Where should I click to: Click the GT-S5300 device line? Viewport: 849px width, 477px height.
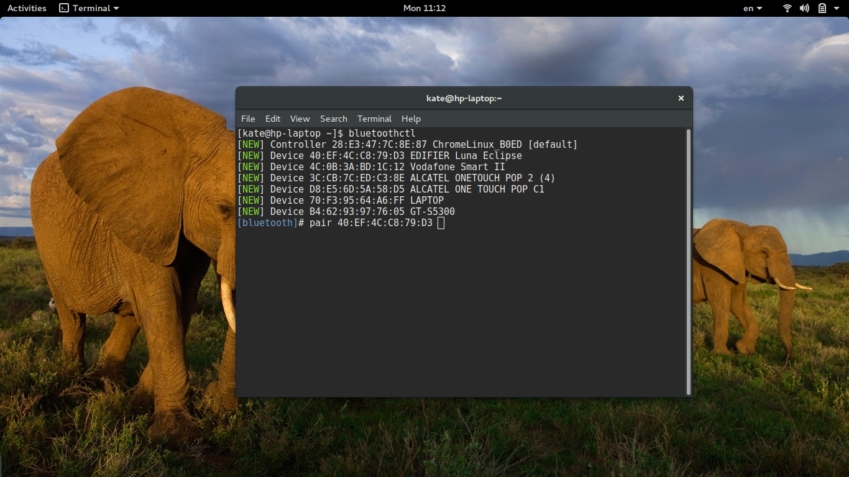pos(346,212)
